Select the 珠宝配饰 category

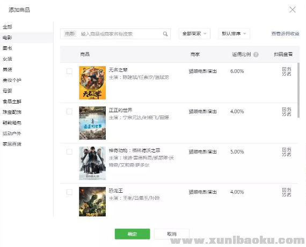click(12, 112)
